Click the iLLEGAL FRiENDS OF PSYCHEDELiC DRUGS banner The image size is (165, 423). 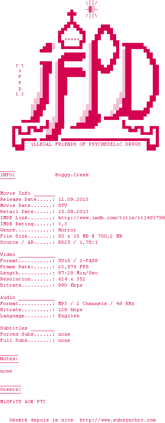(86, 144)
